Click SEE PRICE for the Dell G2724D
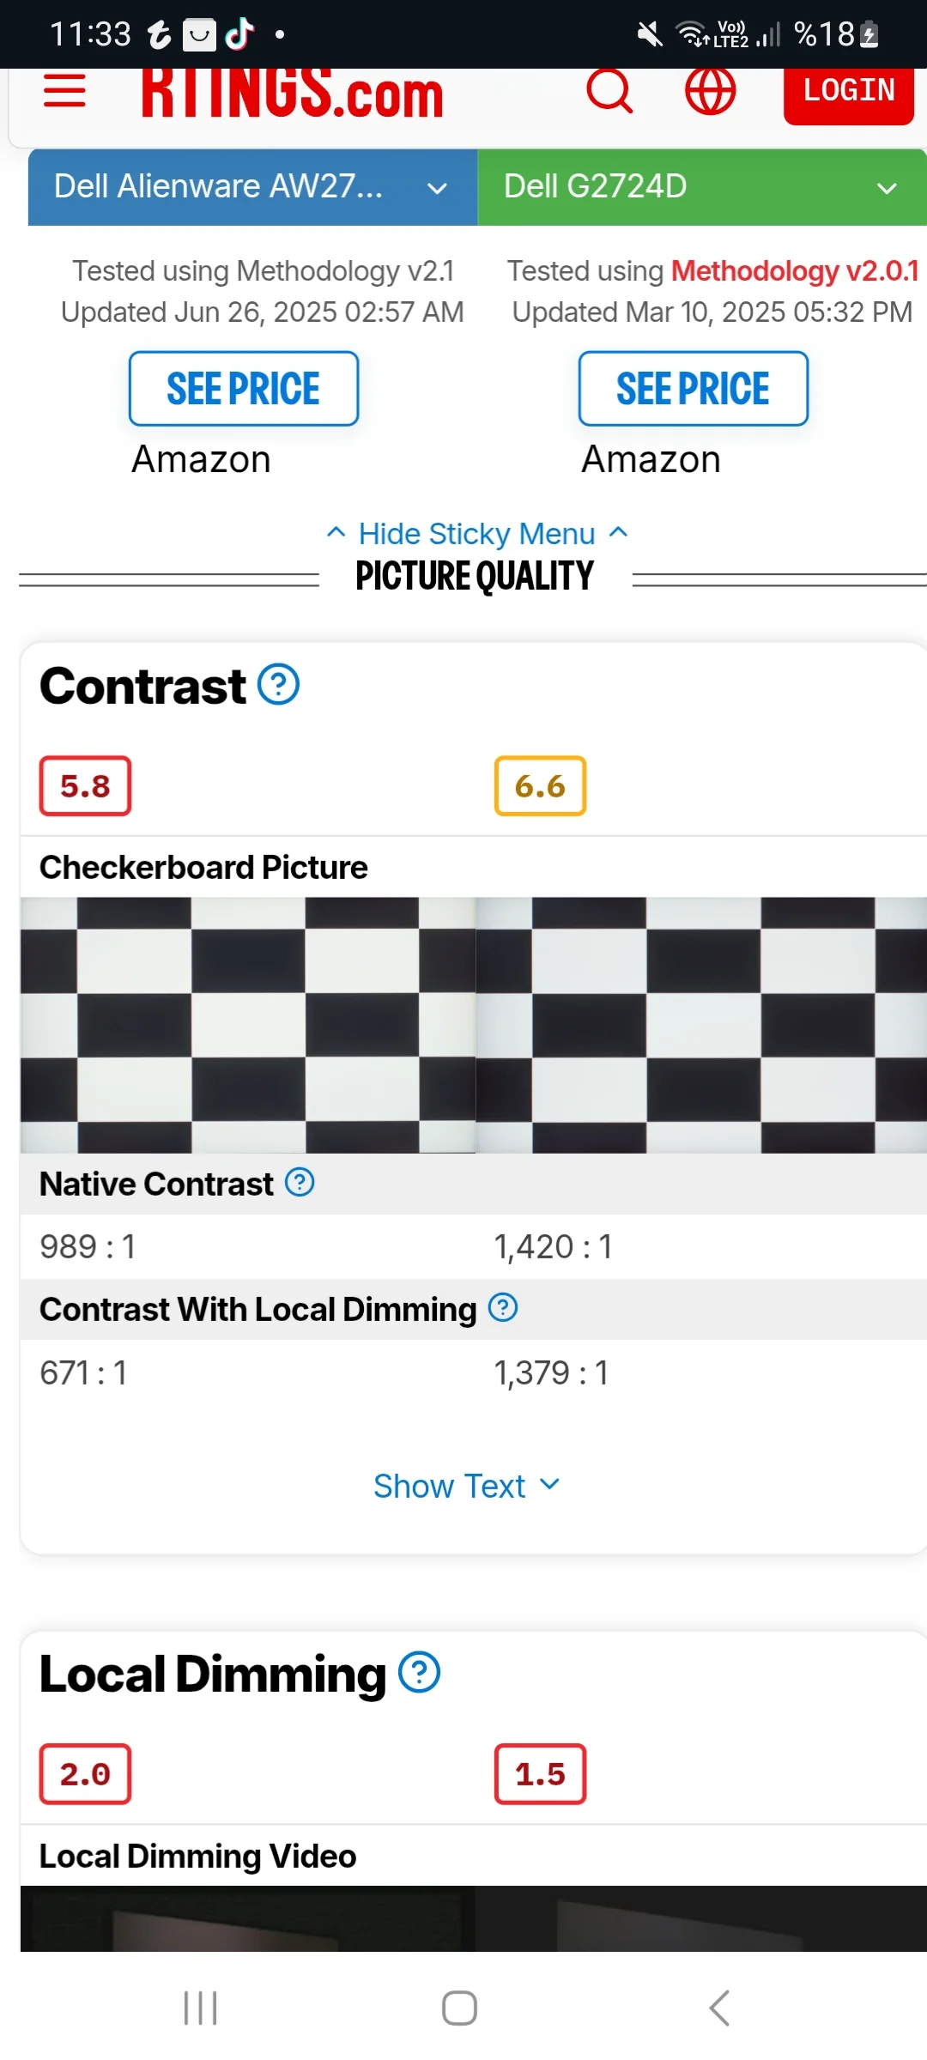The height and width of the screenshot is (2060, 927). click(x=694, y=389)
